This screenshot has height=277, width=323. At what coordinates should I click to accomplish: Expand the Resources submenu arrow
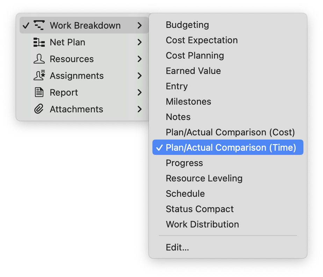tap(139, 59)
